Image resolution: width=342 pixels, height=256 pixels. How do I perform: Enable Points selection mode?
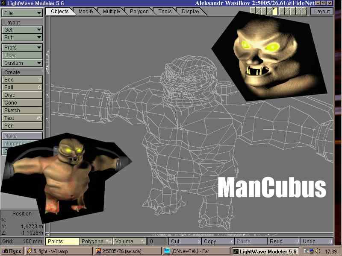click(x=62, y=241)
